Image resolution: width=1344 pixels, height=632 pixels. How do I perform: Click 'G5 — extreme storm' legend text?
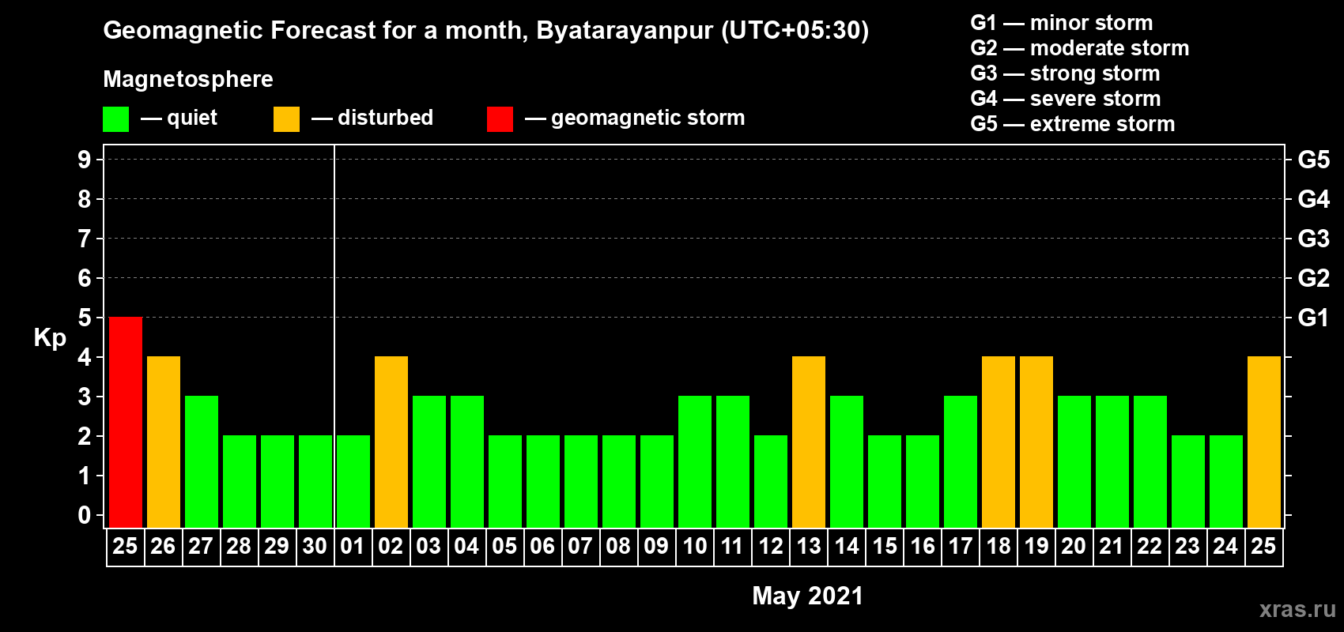1073,124
